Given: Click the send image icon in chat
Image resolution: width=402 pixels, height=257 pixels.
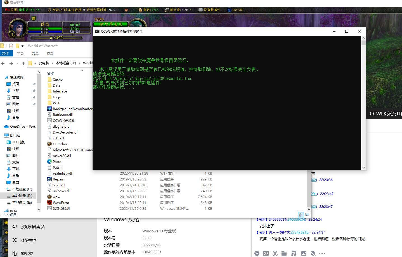Looking at the screenshot, I should point(304,253).
